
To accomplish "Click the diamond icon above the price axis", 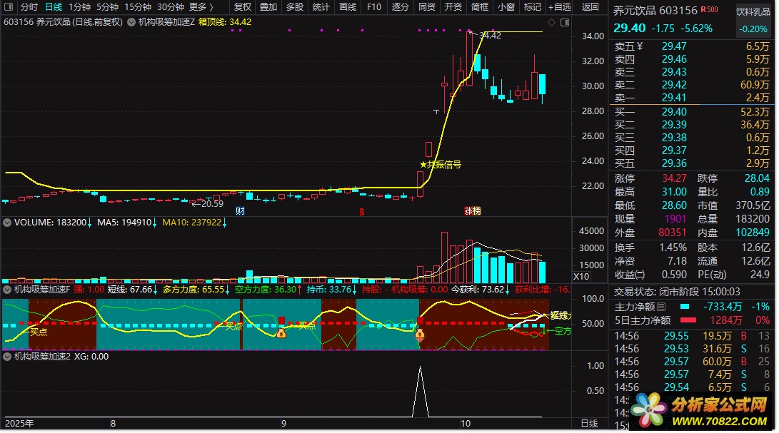I will [x=551, y=22].
